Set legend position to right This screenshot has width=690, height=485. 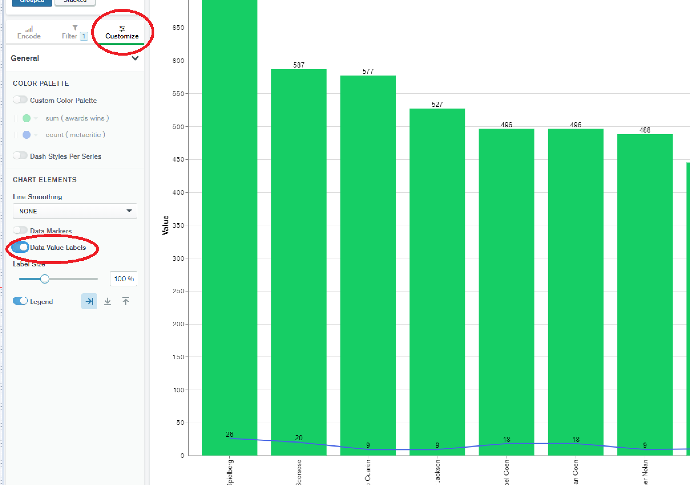pos(89,301)
